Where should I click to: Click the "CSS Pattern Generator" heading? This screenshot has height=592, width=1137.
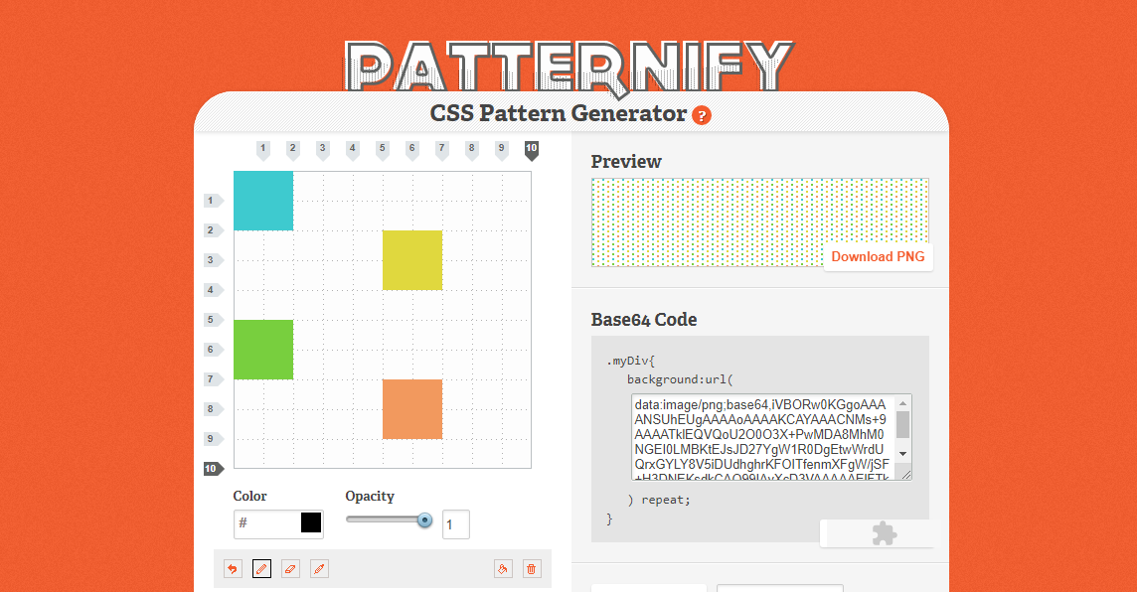pyautogui.click(x=558, y=114)
